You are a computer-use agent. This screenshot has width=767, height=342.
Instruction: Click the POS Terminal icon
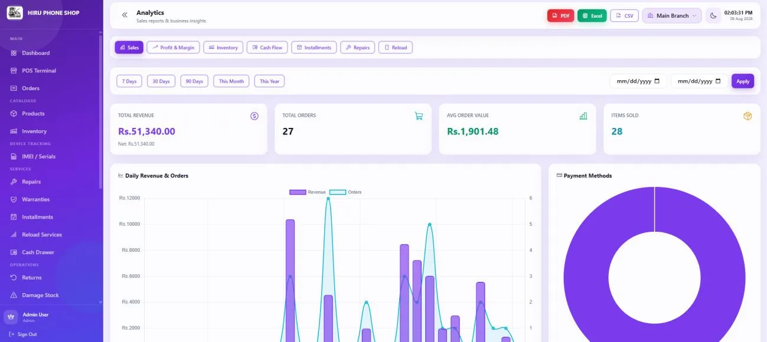pos(14,71)
